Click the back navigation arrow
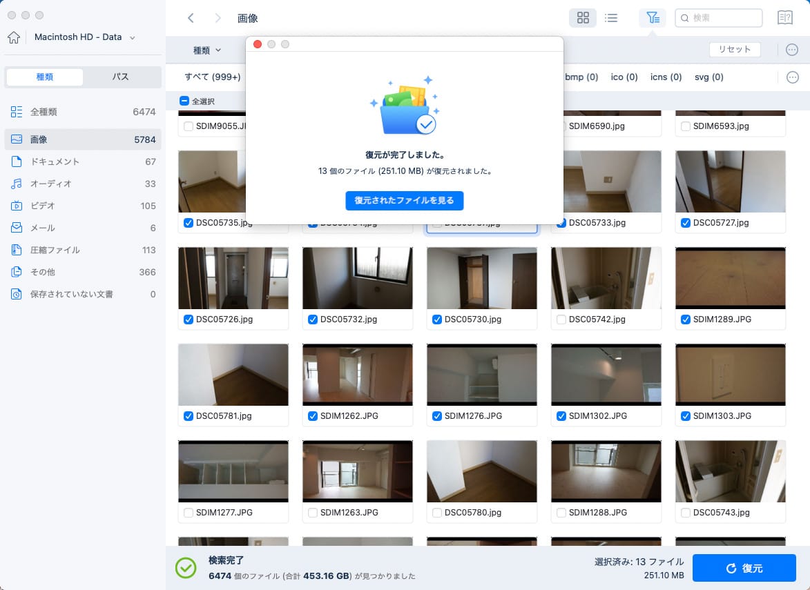The height and width of the screenshot is (590, 810). (191, 18)
